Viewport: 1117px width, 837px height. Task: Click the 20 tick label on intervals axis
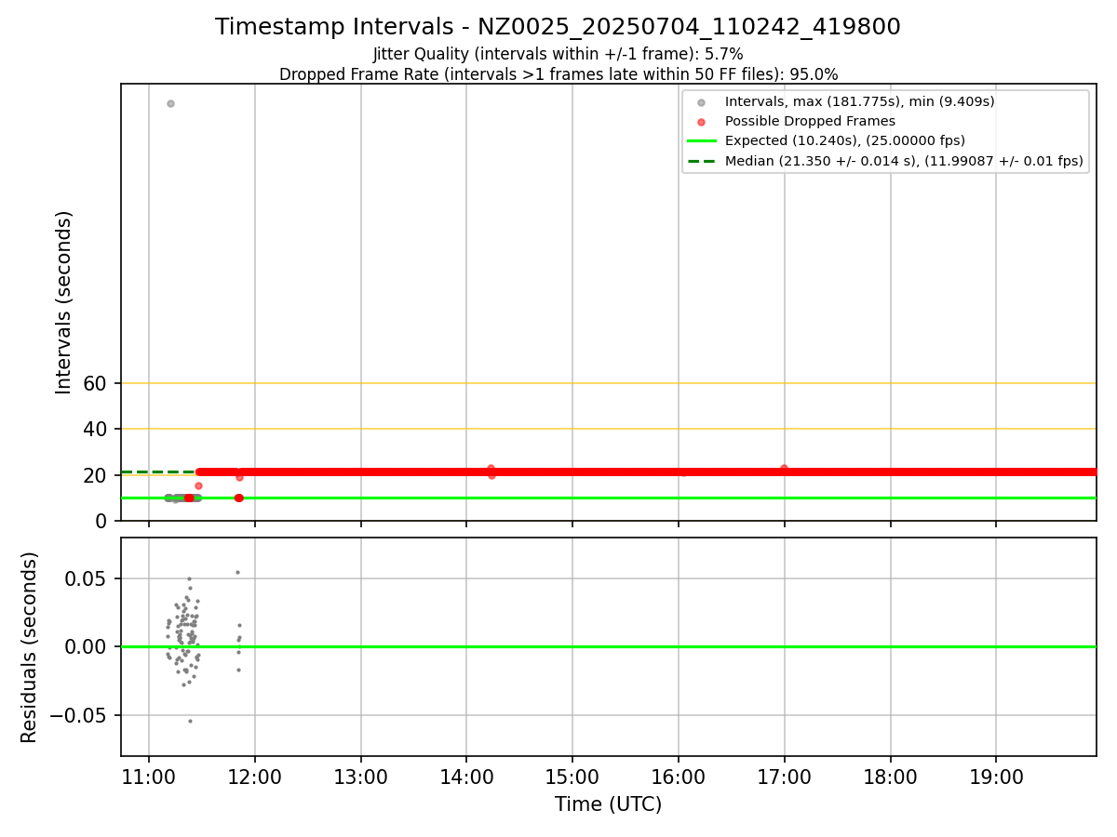point(97,475)
